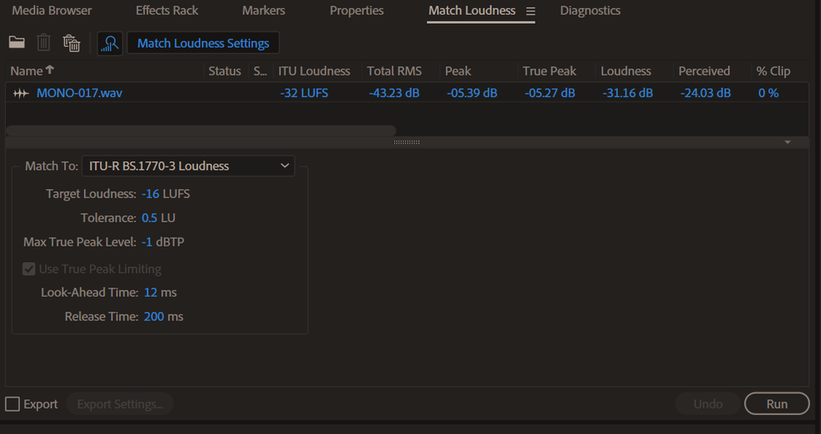Click the -05.27 dB True Peak value
The image size is (821, 434).
tap(550, 93)
